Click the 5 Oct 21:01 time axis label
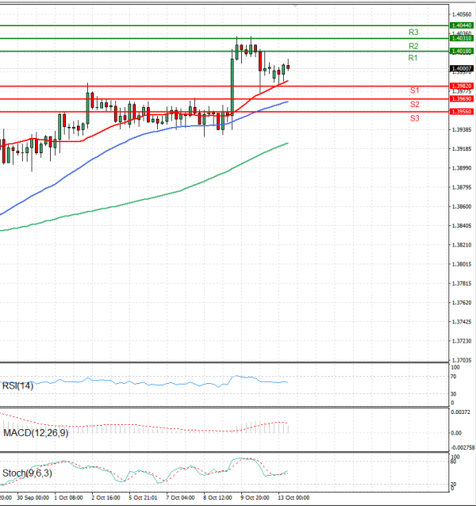 click(x=143, y=498)
